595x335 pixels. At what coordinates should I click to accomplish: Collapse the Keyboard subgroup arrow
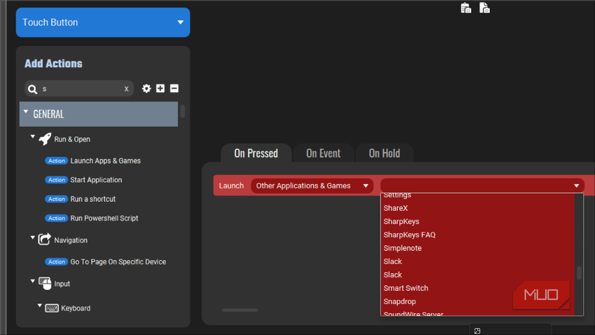[40, 306]
